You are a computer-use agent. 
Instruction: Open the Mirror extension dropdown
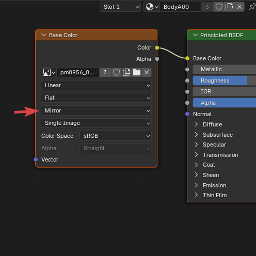click(x=96, y=110)
